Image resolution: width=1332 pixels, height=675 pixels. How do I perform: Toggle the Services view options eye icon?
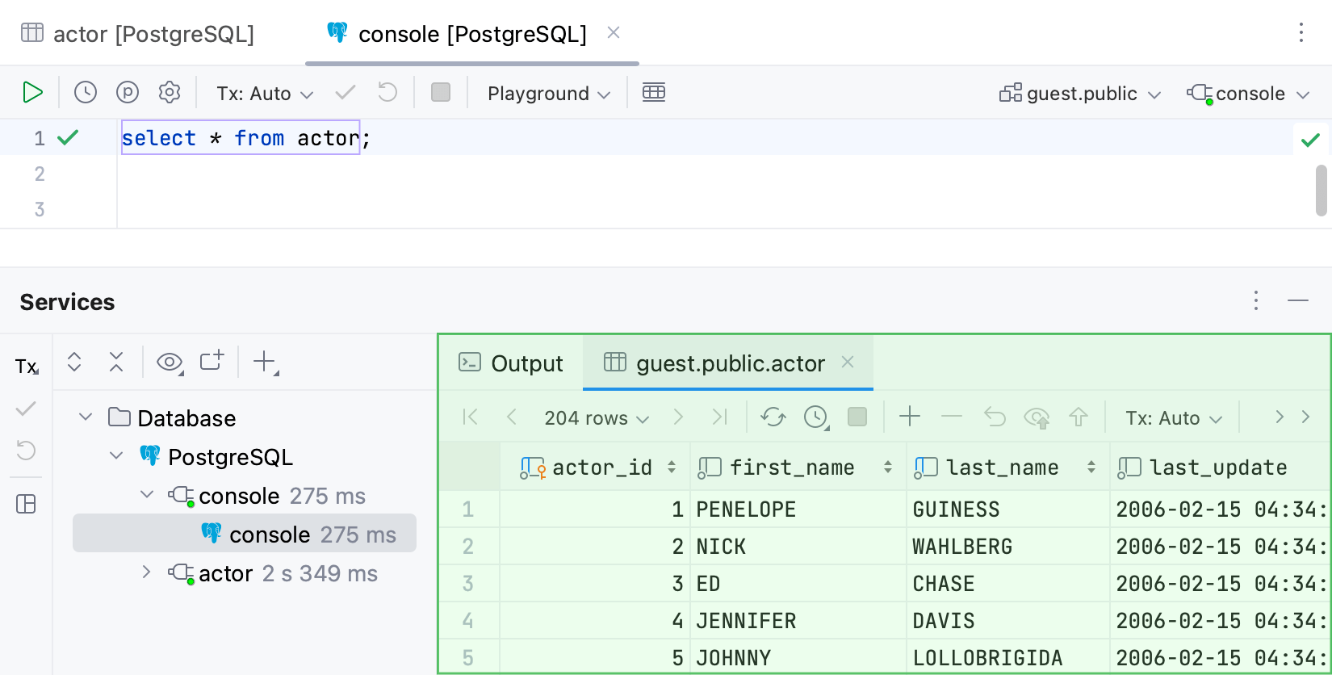click(170, 362)
